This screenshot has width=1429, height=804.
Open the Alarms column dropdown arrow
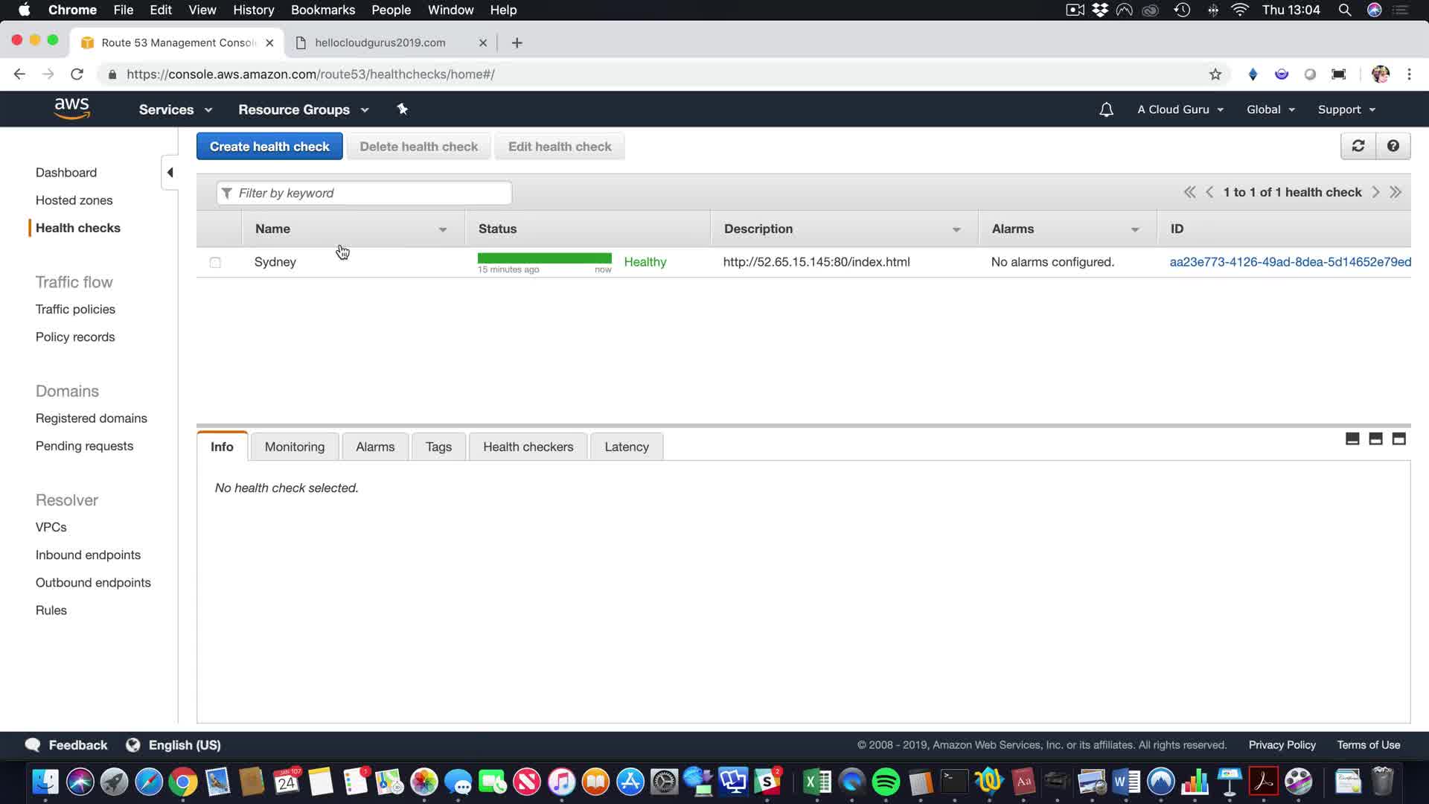[1135, 229]
